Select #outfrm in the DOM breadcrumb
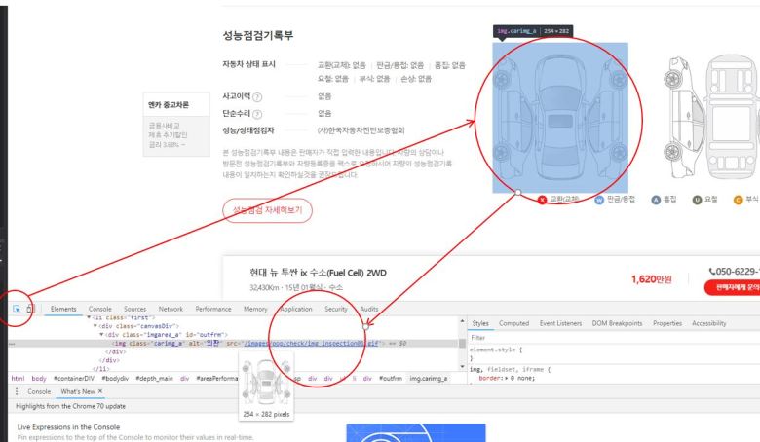 (390, 378)
